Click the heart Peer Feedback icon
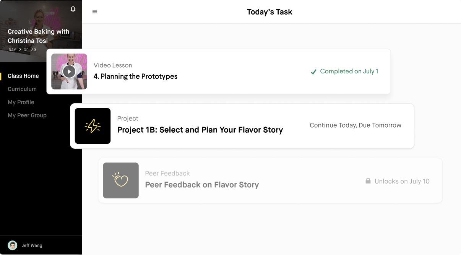 [121, 180]
